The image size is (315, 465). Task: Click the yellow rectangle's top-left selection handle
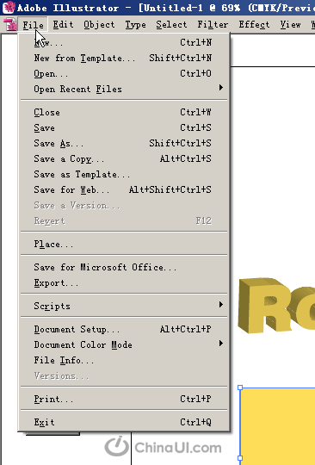point(240,387)
